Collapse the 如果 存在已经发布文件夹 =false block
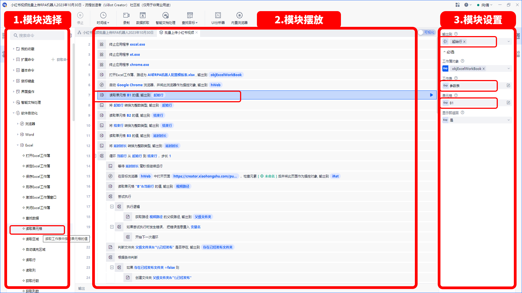 pos(112,267)
